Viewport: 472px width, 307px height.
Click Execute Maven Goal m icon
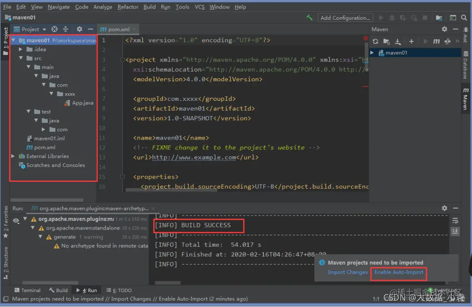[436, 41]
